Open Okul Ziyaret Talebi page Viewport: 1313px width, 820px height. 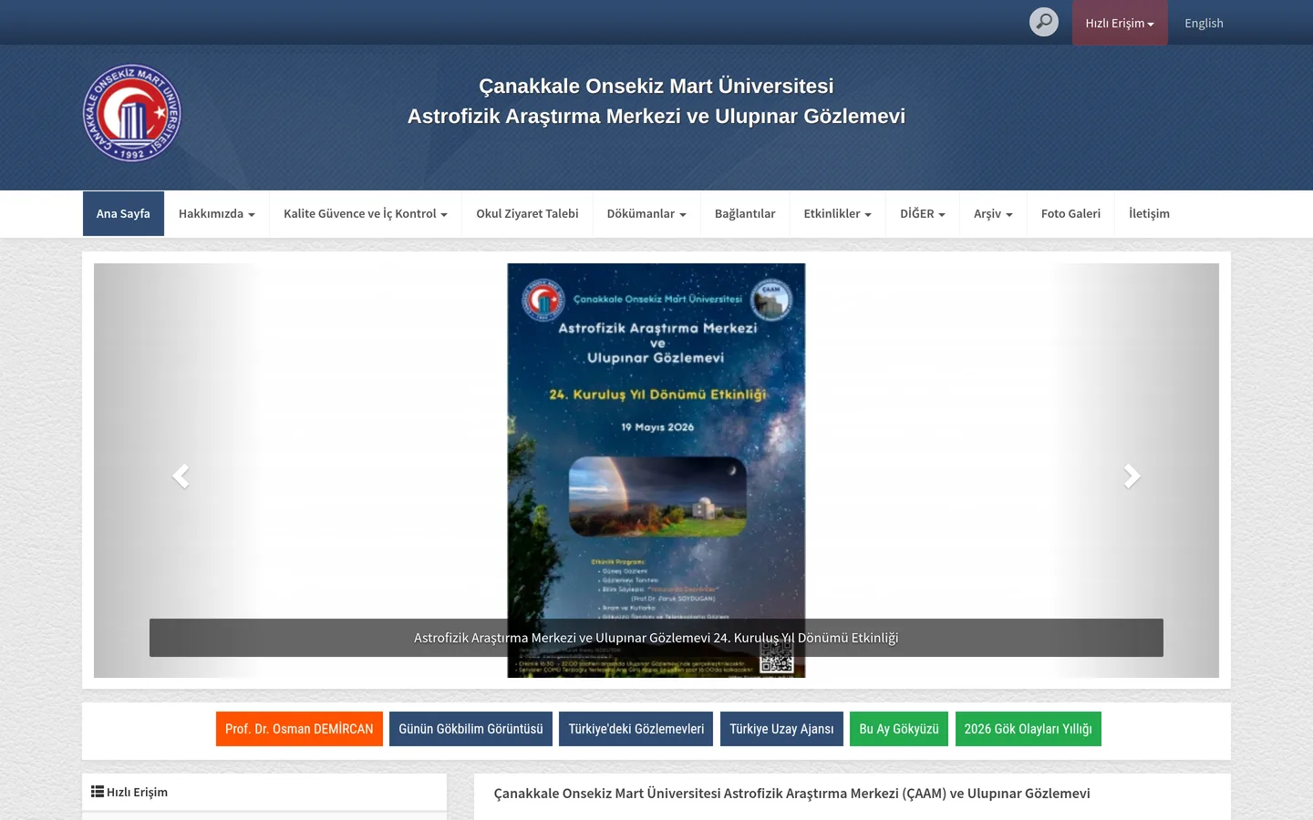pos(527,214)
